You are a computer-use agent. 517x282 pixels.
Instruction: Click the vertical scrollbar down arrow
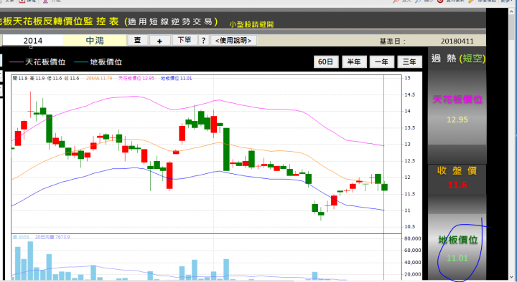click(x=512, y=277)
